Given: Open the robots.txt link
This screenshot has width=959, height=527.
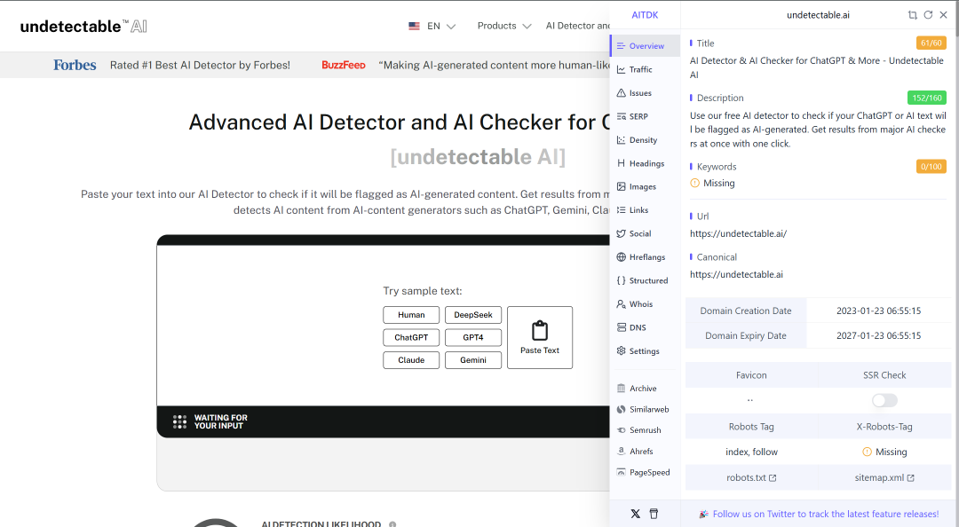Looking at the screenshot, I should (751, 477).
